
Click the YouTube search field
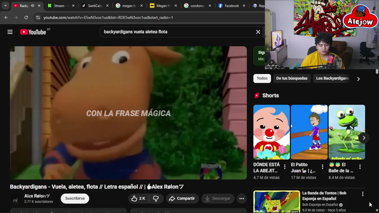178,32
